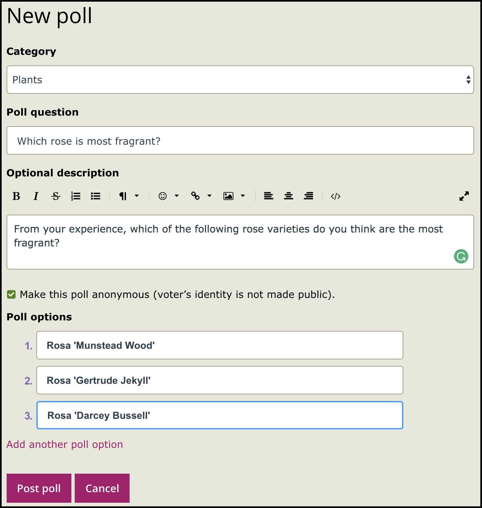
Task: Open the Grammarly icon in description box
Action: pyautogui.click(x=461, y=256)
